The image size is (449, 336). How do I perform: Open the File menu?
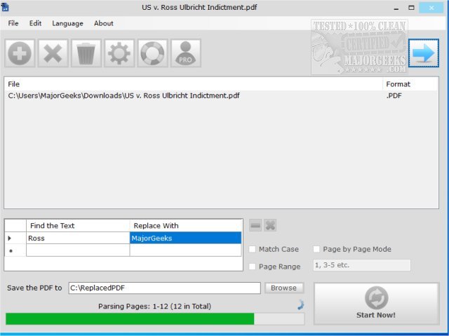point(13,23)
